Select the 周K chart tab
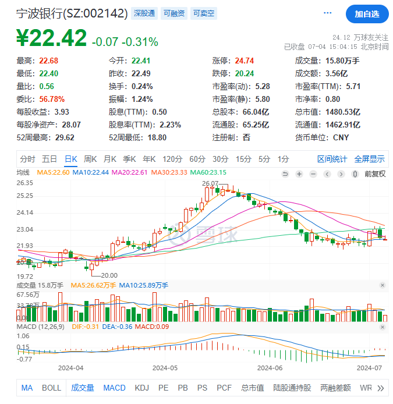Image resolution: width=393 pixels, height=404 pixels. click(90, 159)
